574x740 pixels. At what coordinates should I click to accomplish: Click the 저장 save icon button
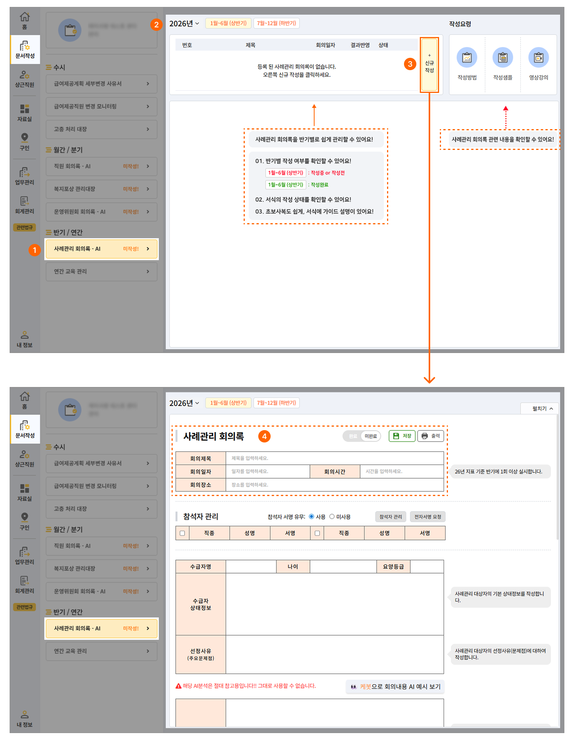(x=402, y=436)
